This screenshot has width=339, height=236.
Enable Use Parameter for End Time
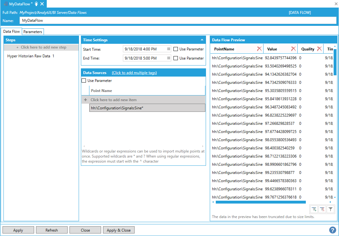coord(176,58)
